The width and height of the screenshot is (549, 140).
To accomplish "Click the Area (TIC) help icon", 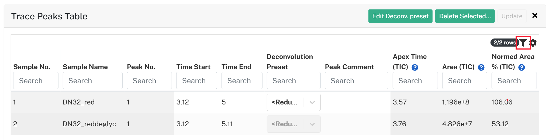I will tap(481, 67).
